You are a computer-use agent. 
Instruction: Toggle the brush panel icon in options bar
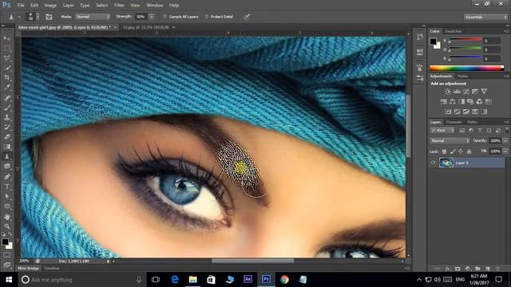pyautogui.click(x=49, y=17)
